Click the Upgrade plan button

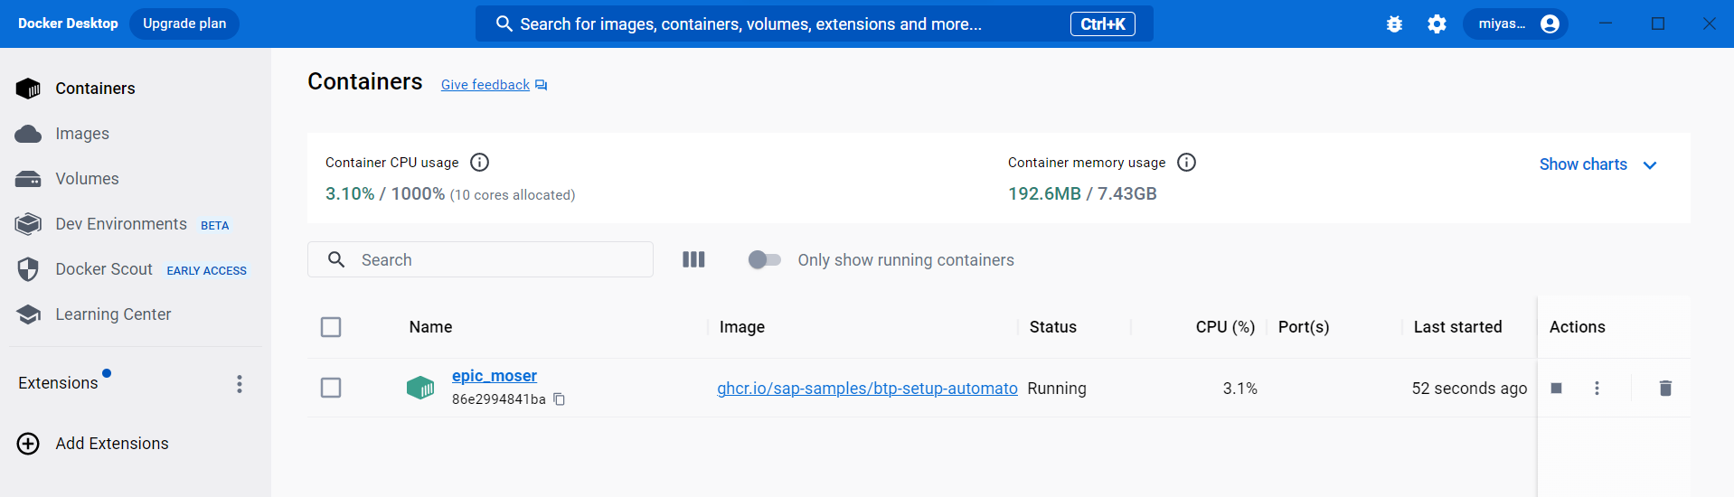184,23
